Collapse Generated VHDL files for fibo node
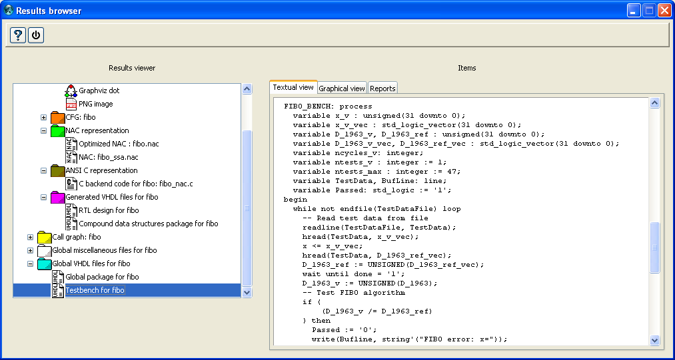The width and height of the screenshot is (675, 360). point(43,197)
